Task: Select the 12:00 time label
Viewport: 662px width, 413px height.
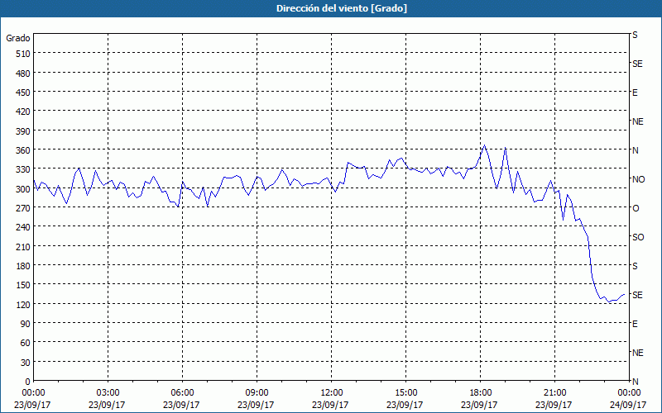Action: [x=332, y=393]
